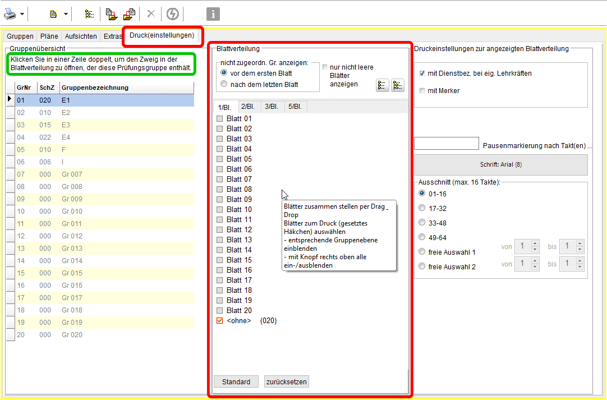Click the 'Schrift: Arial (8)' font button
This screenshot has width=607, height=400.
click(x=500, y=165)
